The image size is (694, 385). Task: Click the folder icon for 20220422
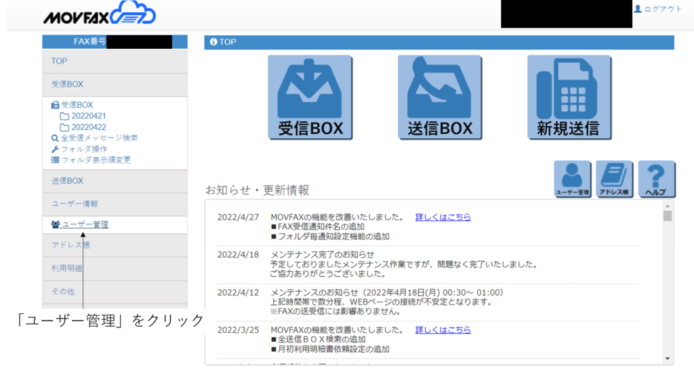click(64, 127)
